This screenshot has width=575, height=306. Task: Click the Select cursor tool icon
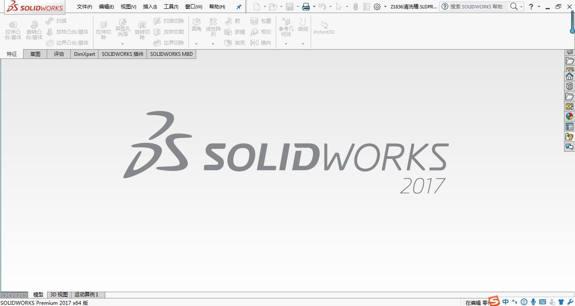(339, 6)
